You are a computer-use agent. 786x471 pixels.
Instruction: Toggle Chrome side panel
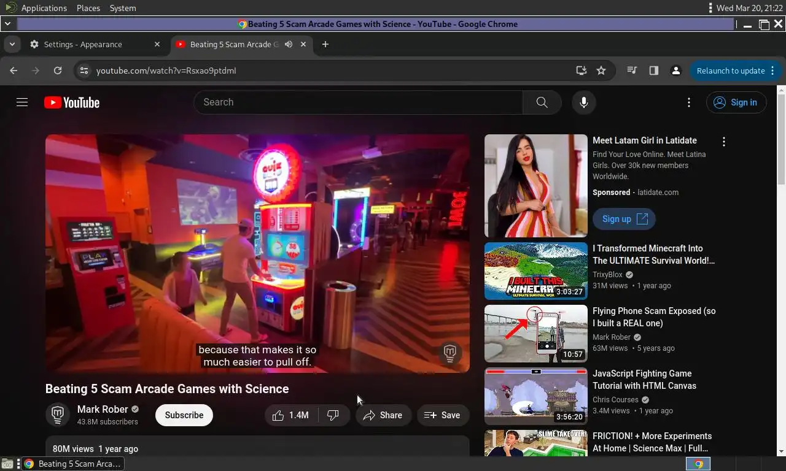click(654, 71)
